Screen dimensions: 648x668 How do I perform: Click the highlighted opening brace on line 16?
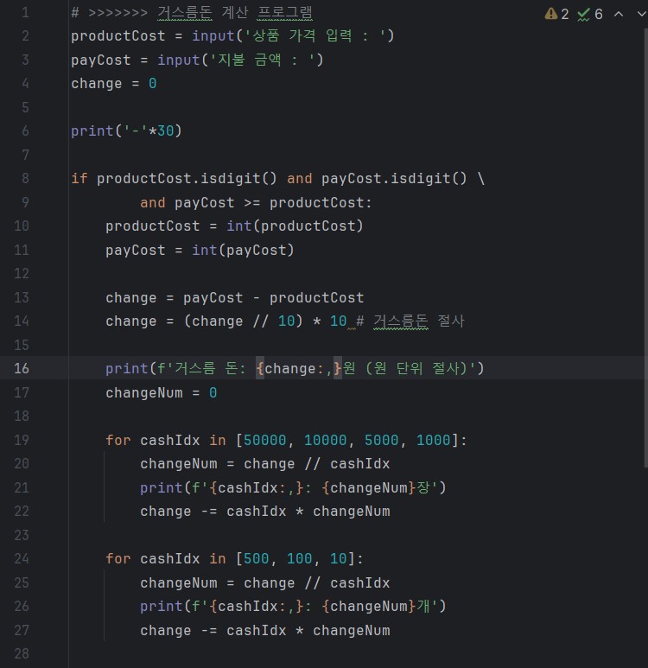[260, 368]
